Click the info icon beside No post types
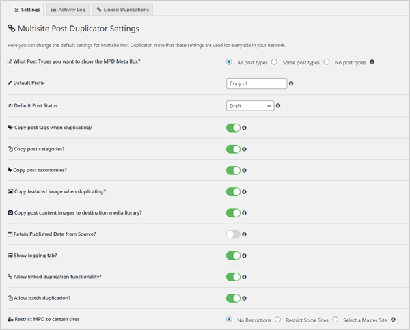The image size is (410, 330). [x=372, y=62]
